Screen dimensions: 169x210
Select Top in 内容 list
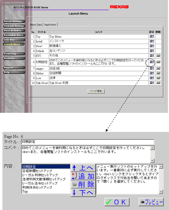point(46,192)
